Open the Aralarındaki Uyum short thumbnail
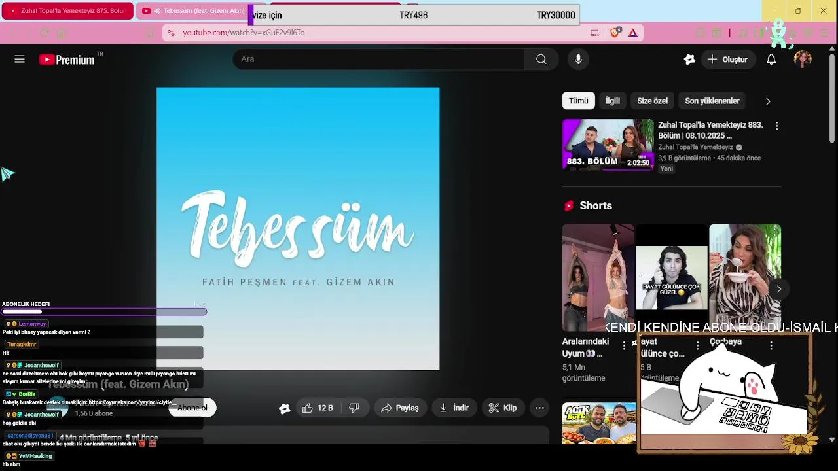The image size is (838, 471). tap(598, 277)
